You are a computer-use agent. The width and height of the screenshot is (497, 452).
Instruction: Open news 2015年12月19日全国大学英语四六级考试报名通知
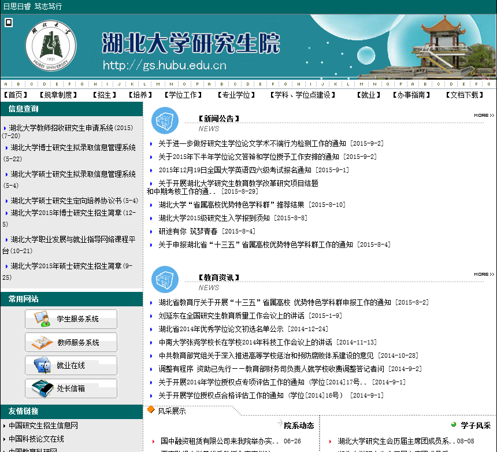click(x=235, y=170)
